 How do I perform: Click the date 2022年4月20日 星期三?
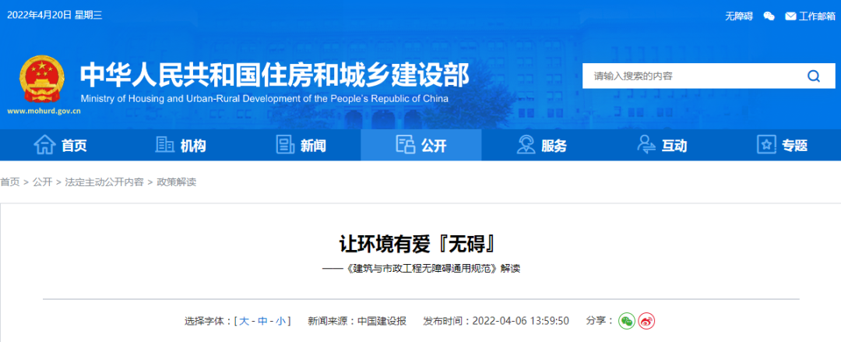(55, 15)
